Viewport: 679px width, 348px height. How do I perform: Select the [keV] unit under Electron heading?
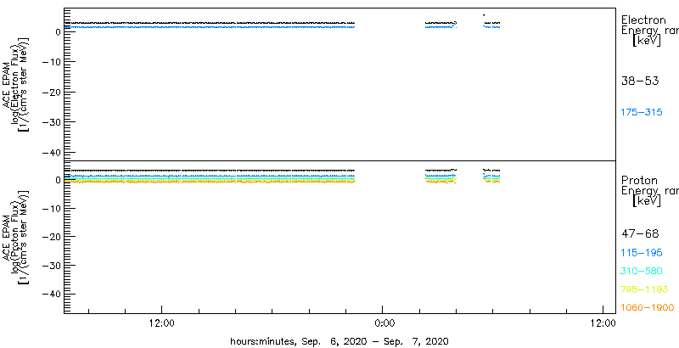pyautogui.click(x=647, y=41)
